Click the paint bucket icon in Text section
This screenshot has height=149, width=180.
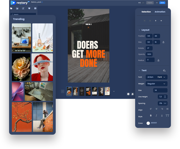coord(164,71)
